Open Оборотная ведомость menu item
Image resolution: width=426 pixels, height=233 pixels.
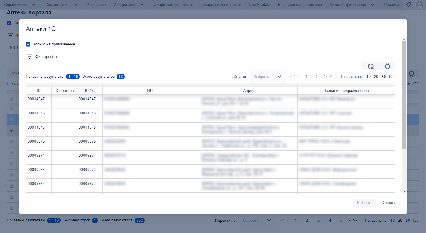click(x=173, y=5)
